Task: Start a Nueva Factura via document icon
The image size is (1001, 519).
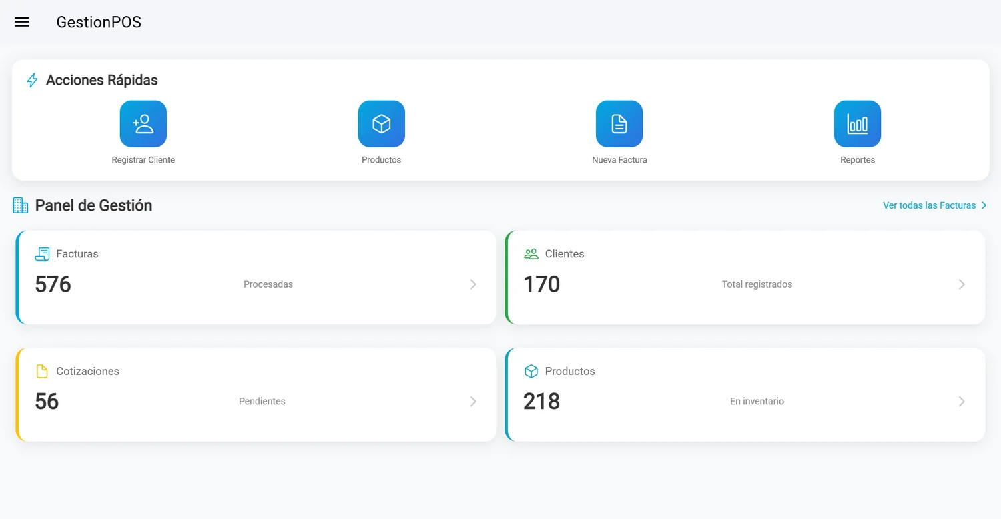Action: point(619,124)
